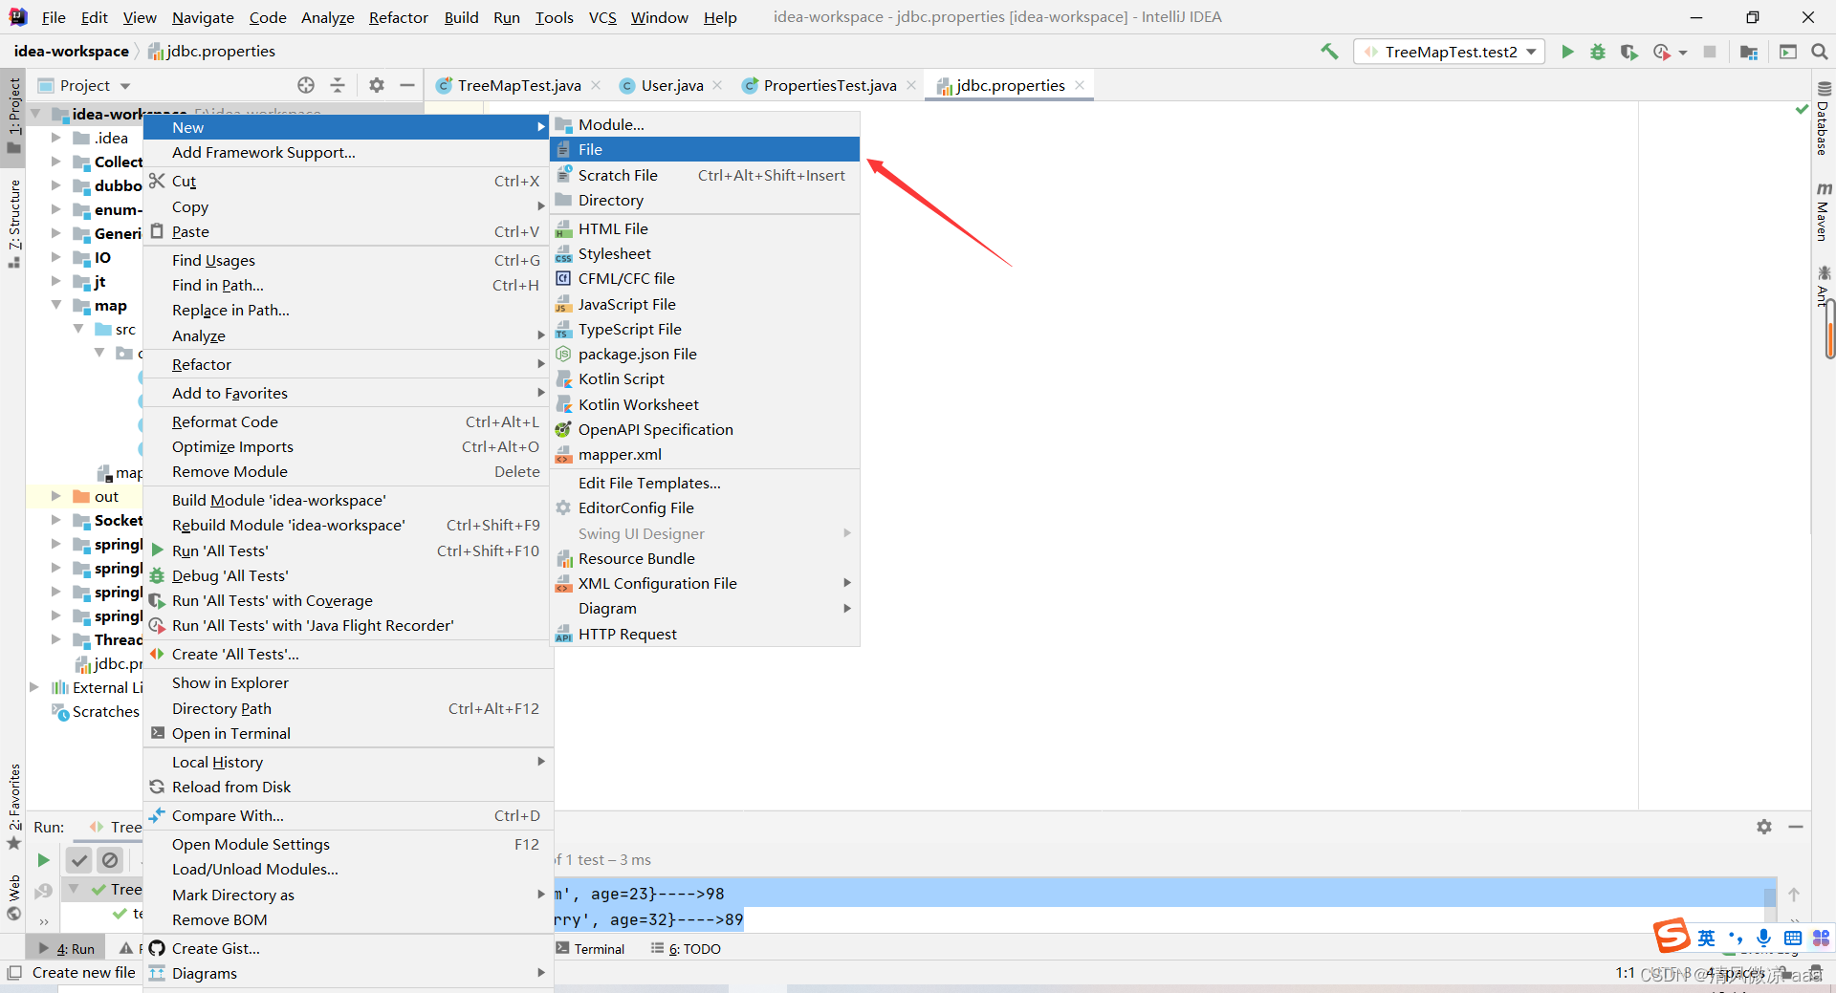The height and width of the screenshot is (993, 1836).
Task: Select Kotlin Script in New submenu
Action: (705, 378)
